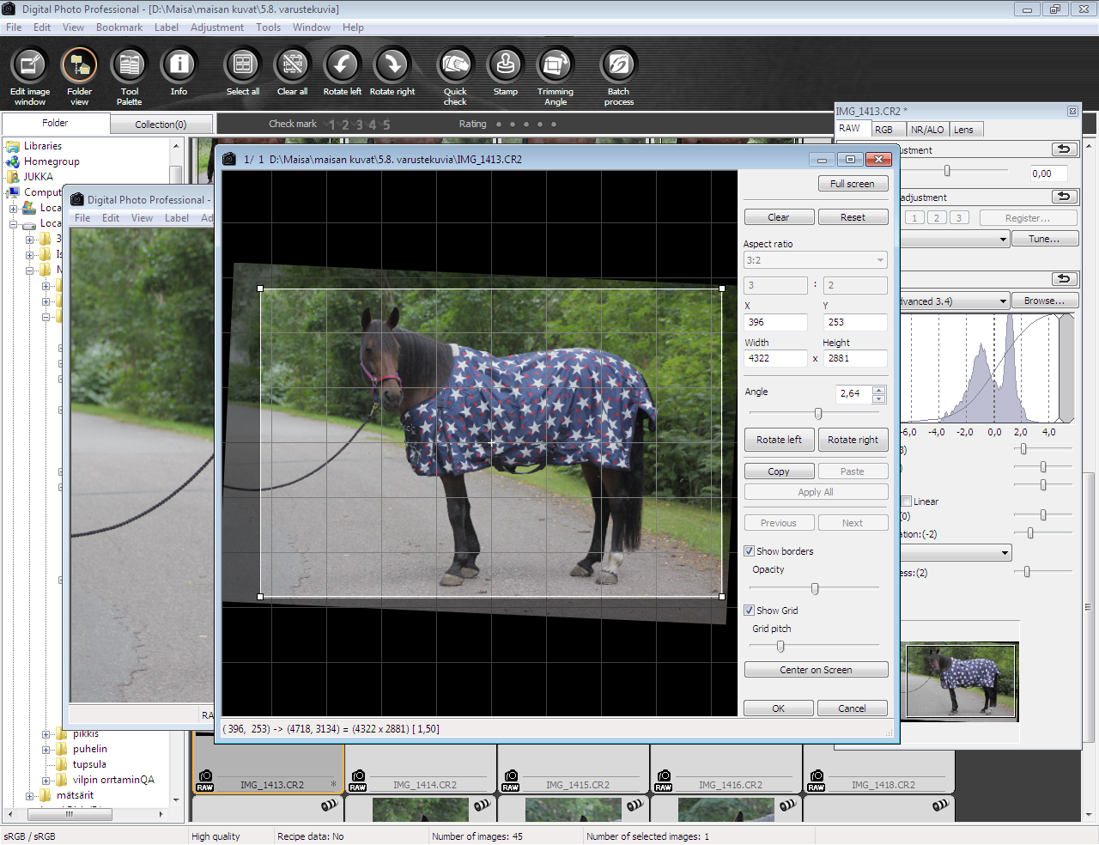Viewport: 1099px width, 845px height.
Task: Increase Angle with the up spinner arrow
Action: [878, 390]
